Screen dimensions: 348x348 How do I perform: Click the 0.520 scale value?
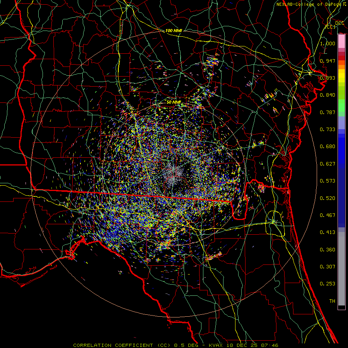(x=328, y=198)
